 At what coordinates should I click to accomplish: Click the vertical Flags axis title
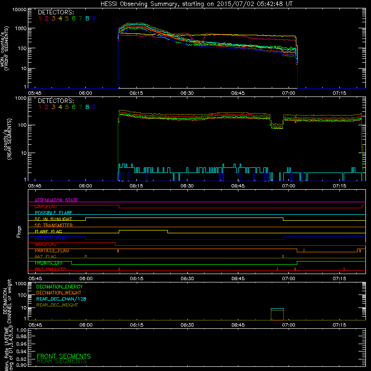[x=19, y=231]
